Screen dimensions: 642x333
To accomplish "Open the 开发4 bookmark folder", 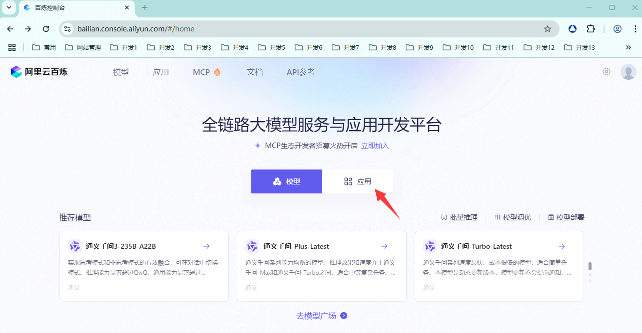I will coord(234,47).
